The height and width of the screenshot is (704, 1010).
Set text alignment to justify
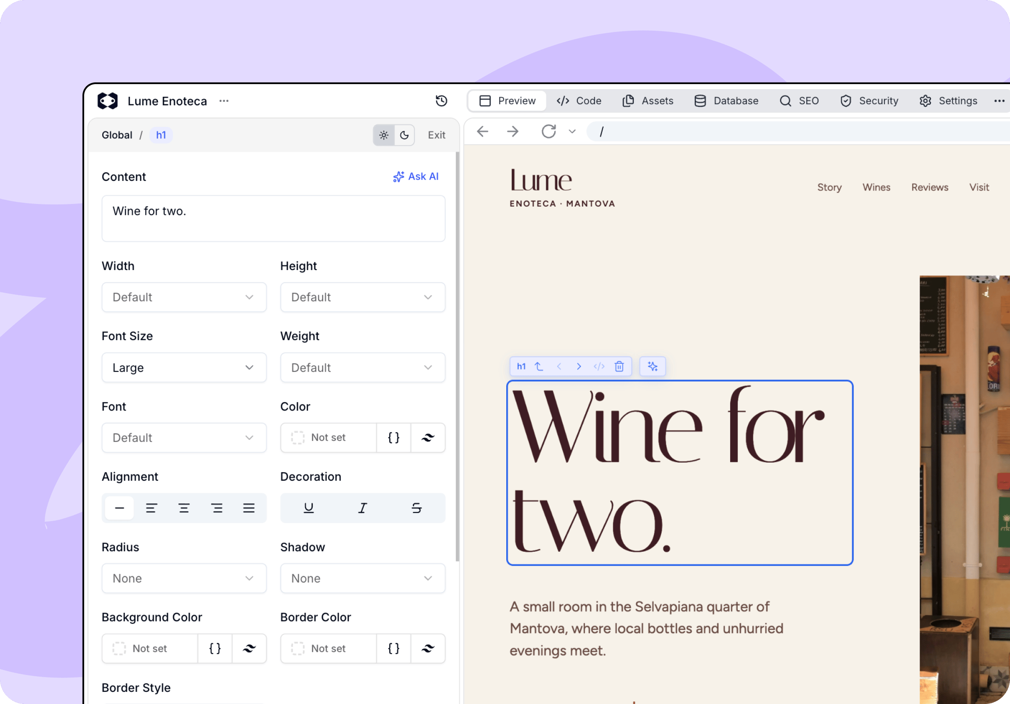(249, 508)
